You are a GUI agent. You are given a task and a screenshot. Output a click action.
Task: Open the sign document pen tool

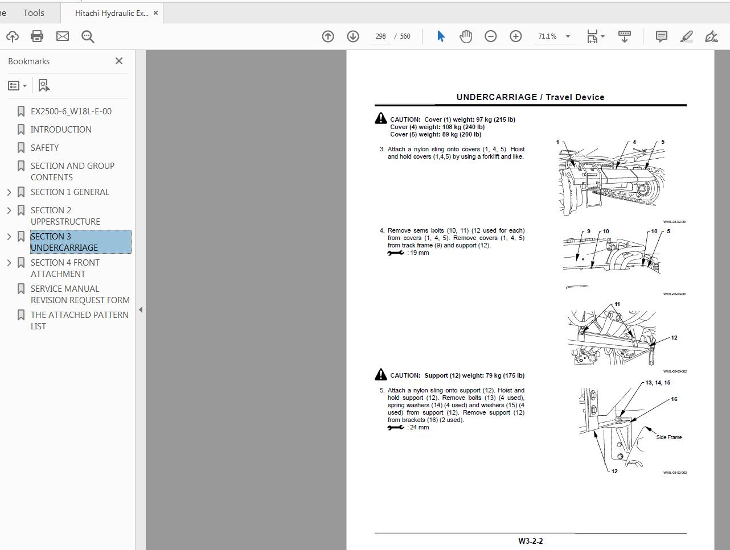[x=711, y=36]
